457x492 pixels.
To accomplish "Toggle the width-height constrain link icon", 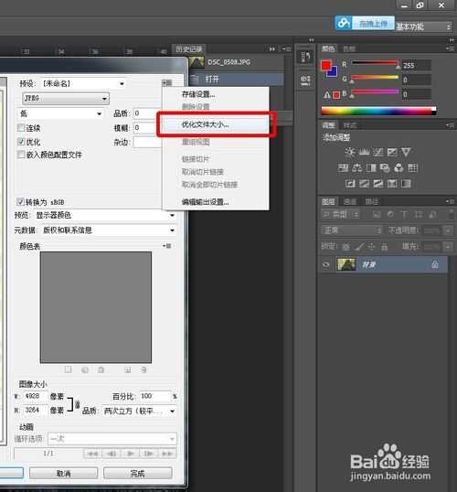I will pos(77,404).
